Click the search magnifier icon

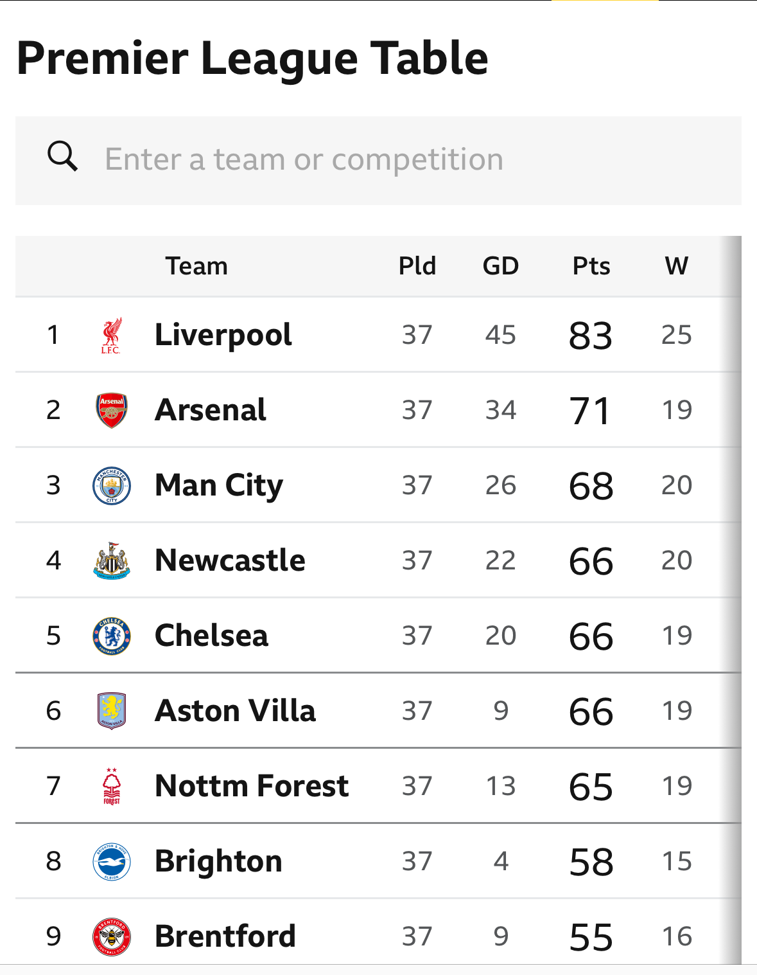(x=63, y=157)
